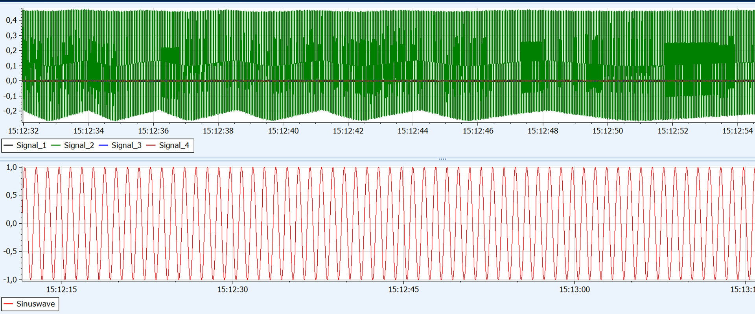The image size is (755, 314).
Task: Click the green Signal_2 line swatch
Action: pyautogui.click(x=56, y=145)
